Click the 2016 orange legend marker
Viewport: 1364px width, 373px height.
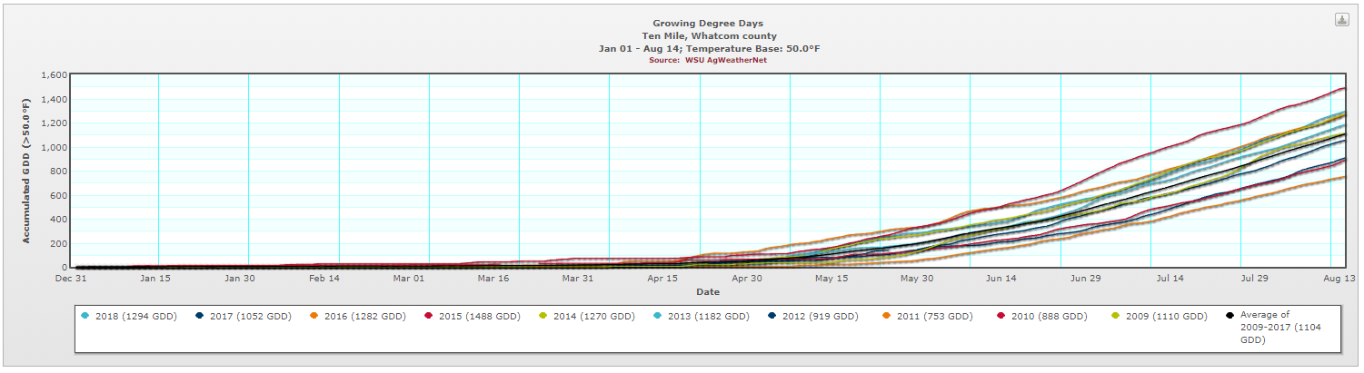point(314,317)
